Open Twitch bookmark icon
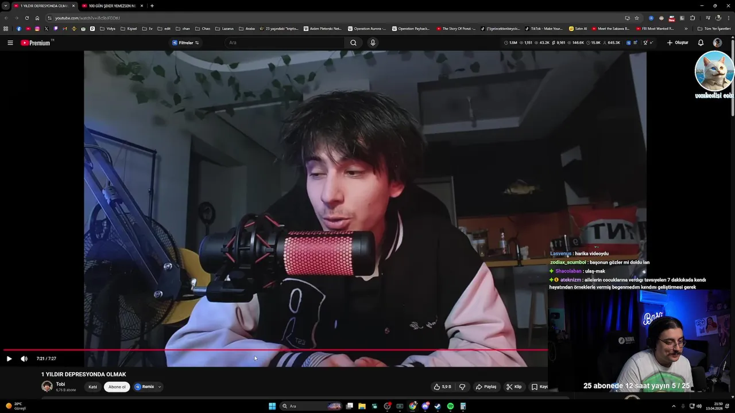 [56, 28]
